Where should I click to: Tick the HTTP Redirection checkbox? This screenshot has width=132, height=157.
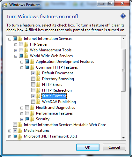pos(33,90)
